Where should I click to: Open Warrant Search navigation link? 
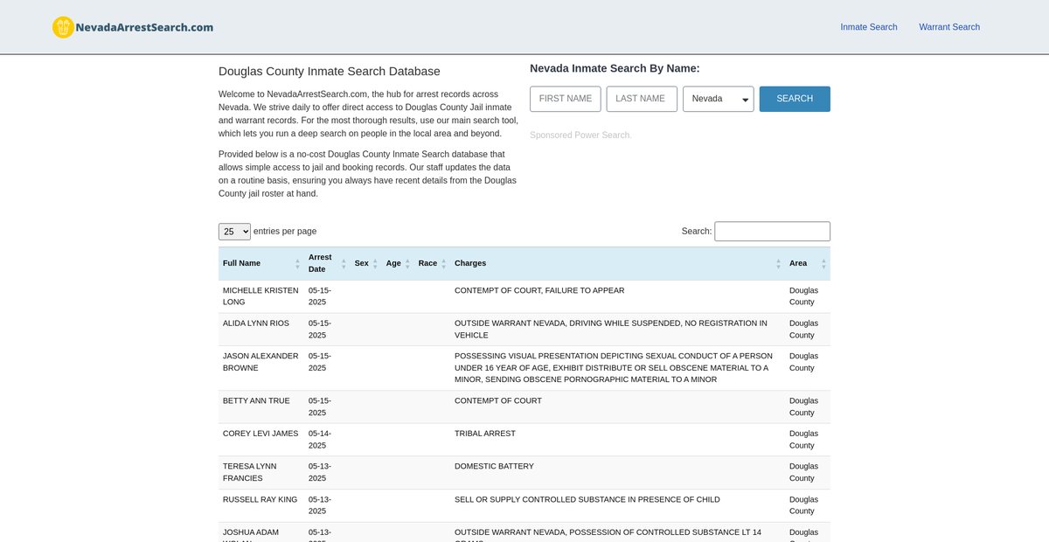click(948, 27)
